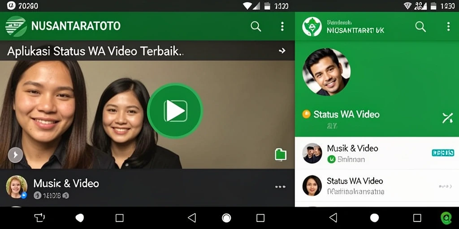The width and height of the screenshot is (459, 229).
Task: Tap the woman's avatar in Status WA Video row
Action: (312, 186)
